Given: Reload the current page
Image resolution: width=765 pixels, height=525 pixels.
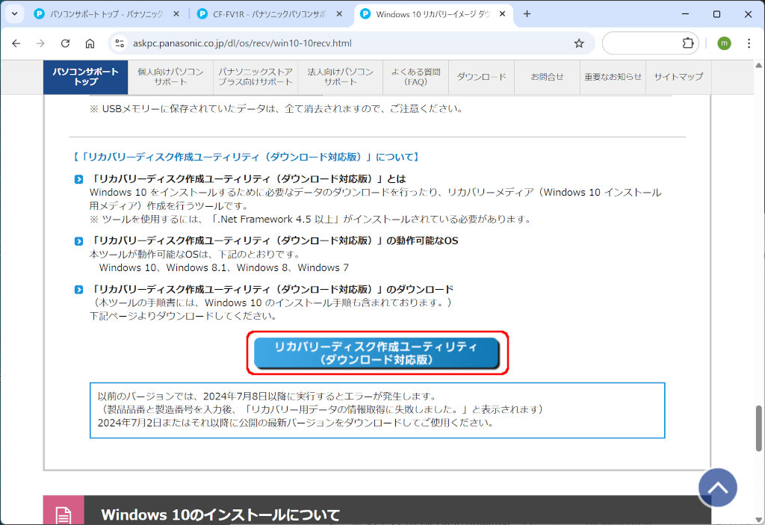Looking at the screenshot, I should click(65, 43).
